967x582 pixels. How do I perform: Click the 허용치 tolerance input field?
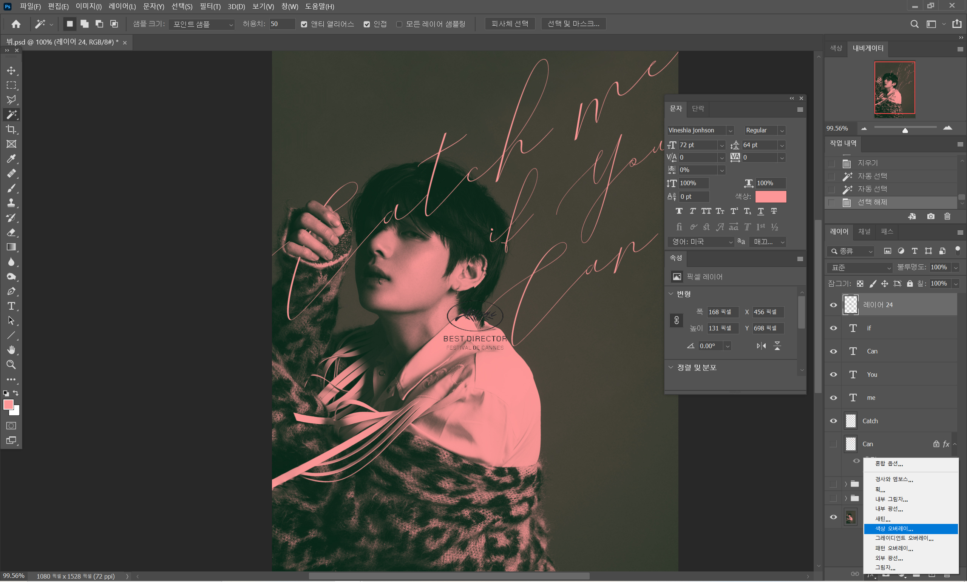(282, 24)
